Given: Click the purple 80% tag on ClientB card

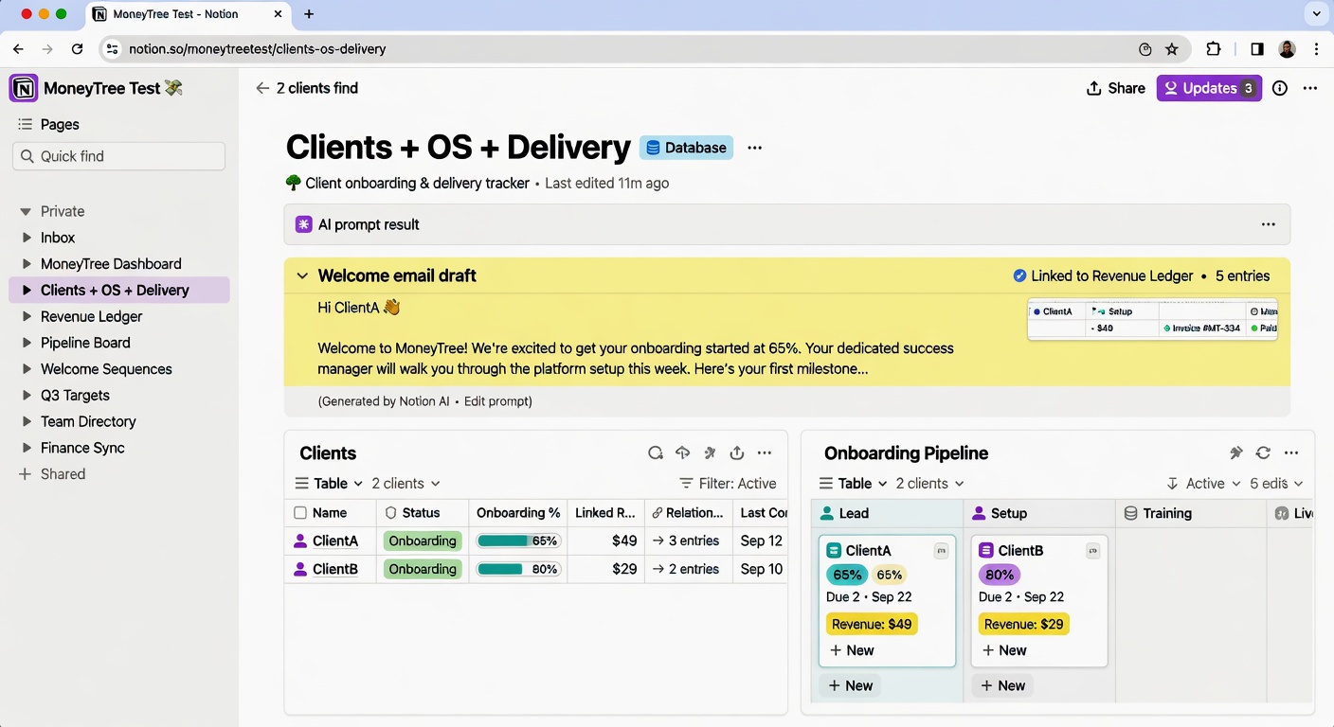Looking at the screenshot, I should 1000,575.
